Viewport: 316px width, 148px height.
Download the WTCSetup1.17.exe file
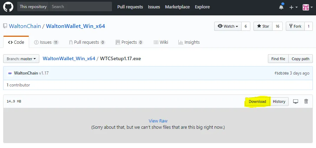point(257,101)
